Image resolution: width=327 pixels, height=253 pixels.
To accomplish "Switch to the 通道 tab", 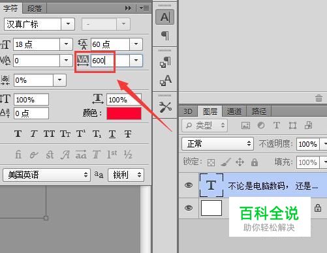I will pyautogui.click(x=234, y=112).
